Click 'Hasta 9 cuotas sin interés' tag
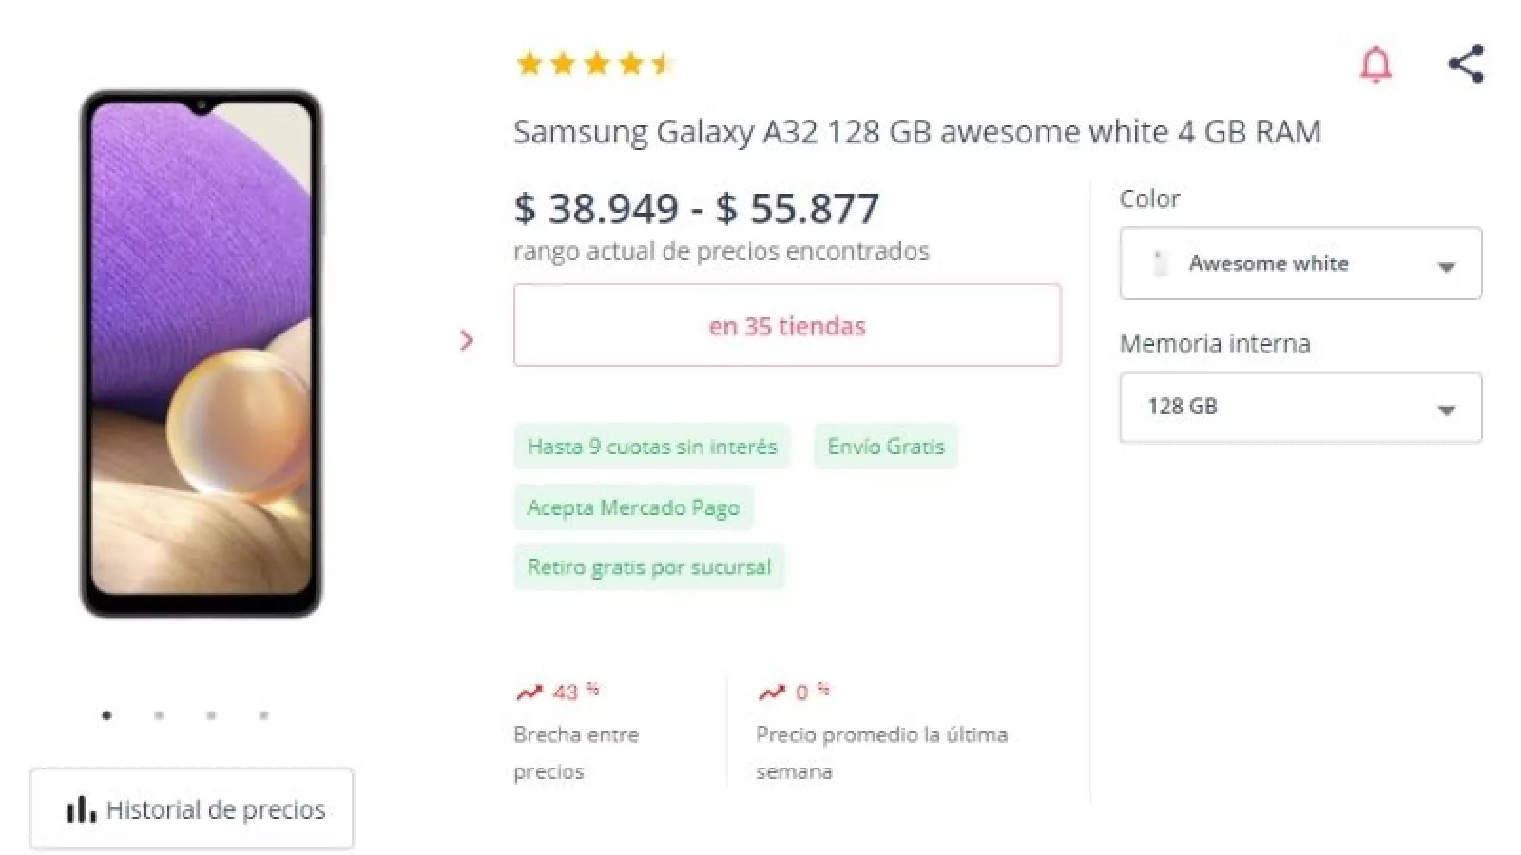 [x=652, y=446]
